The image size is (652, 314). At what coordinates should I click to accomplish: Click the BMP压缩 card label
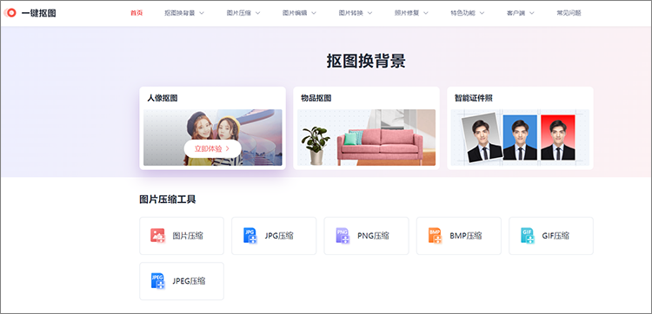(466, 236)
